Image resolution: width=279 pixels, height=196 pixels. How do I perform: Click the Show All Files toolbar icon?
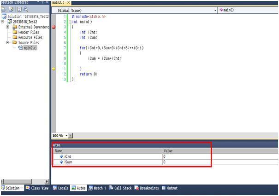[11, 9]
